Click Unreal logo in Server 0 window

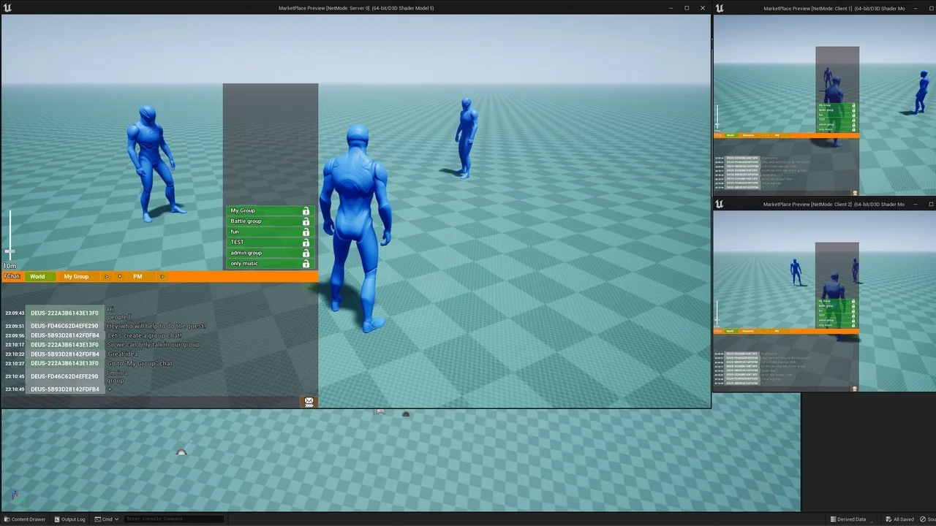[7, 8]
